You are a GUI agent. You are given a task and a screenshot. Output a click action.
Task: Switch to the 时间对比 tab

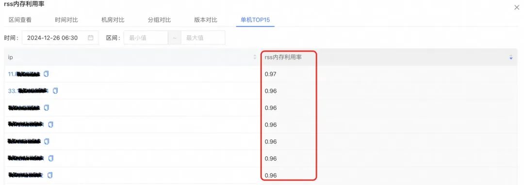(x=66, y=20)
